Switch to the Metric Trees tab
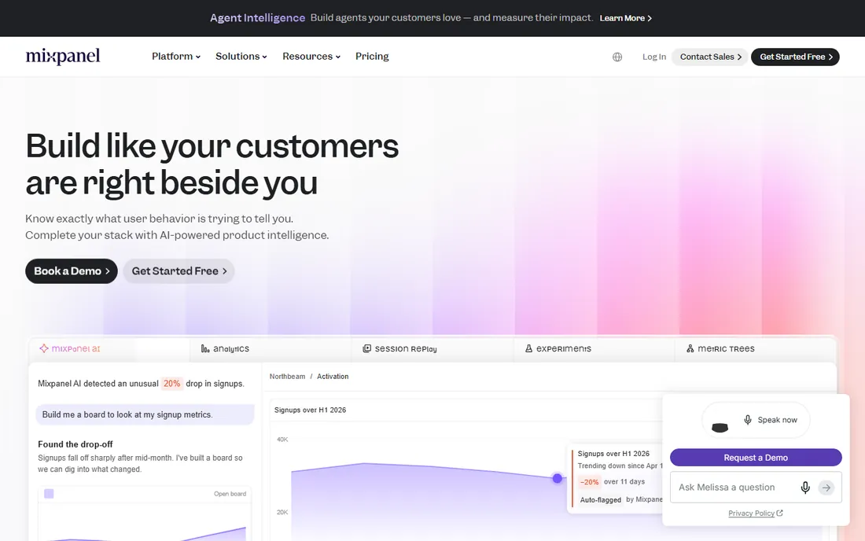 [755, 348]
